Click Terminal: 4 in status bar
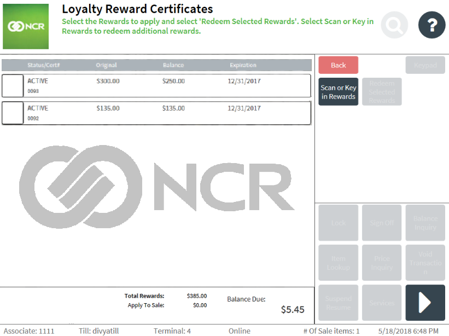The height and width of the screenshot is (336, 449). click(x=172, y=331)
